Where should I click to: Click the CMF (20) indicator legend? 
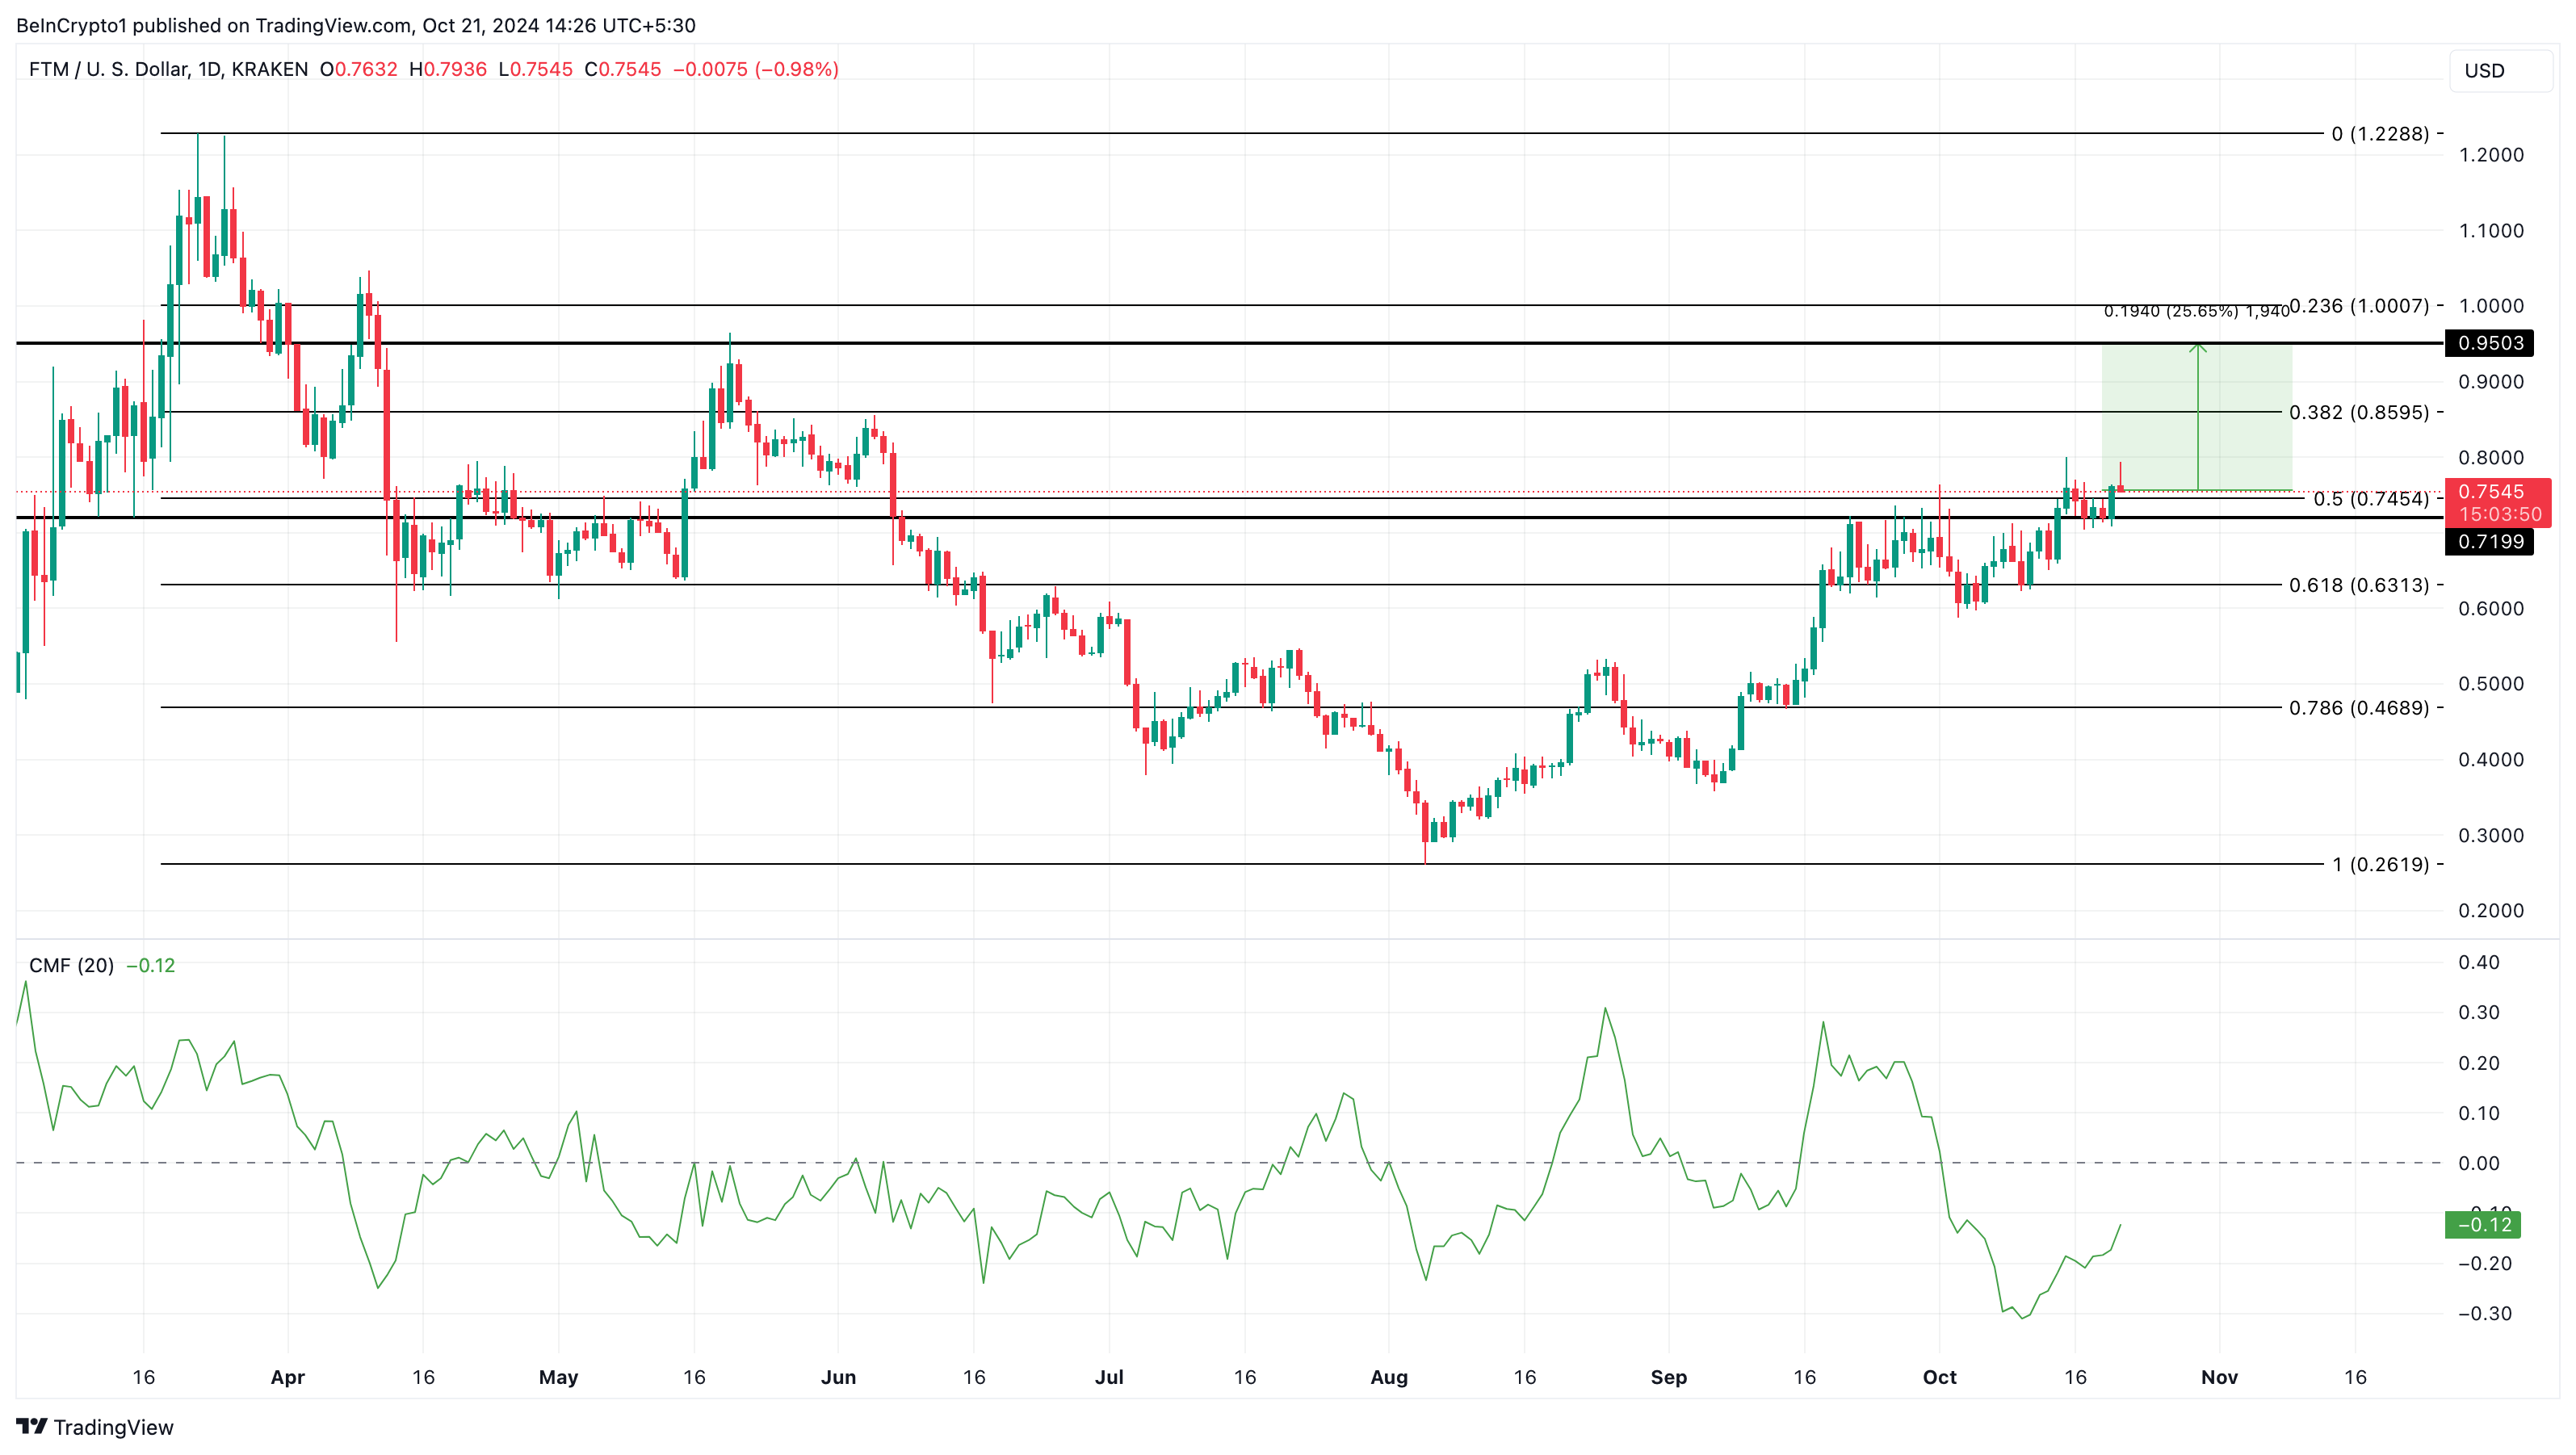71,965
